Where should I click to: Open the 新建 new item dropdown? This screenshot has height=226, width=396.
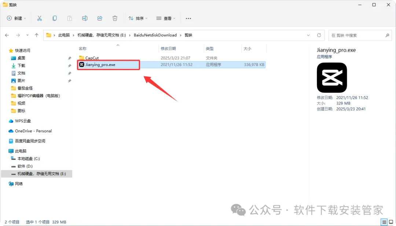click(16, 18)
